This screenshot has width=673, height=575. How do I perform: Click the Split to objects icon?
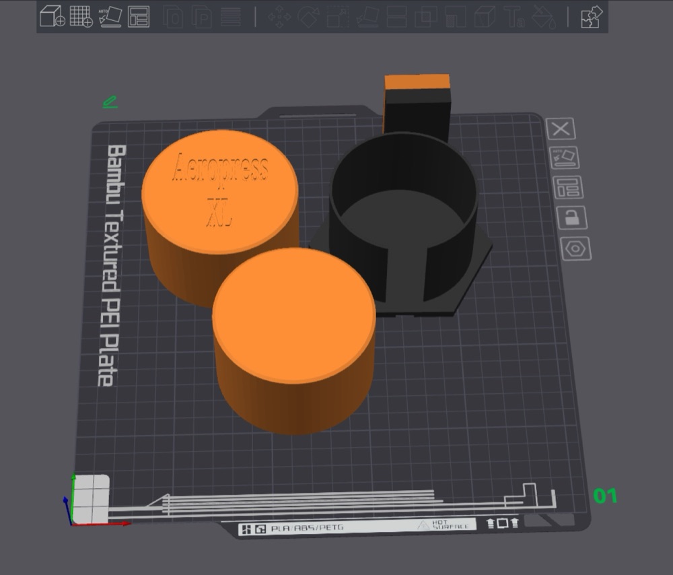172,17
